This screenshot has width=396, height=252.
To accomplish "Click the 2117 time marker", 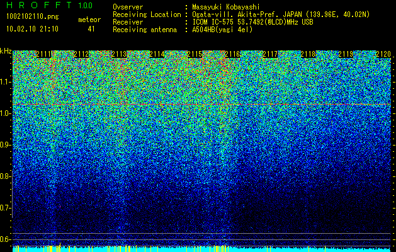I will point(270,54).
